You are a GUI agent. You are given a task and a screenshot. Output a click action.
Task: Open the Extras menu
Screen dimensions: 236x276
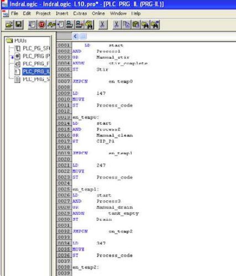click(x=80, y=13)
